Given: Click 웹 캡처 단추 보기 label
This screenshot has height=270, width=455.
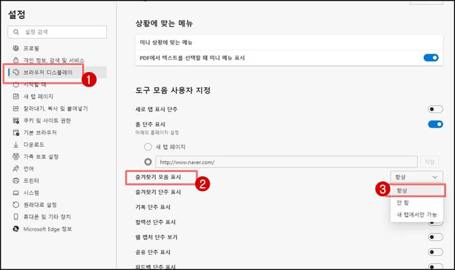Looking at the screenshot, I should (157, 237).
